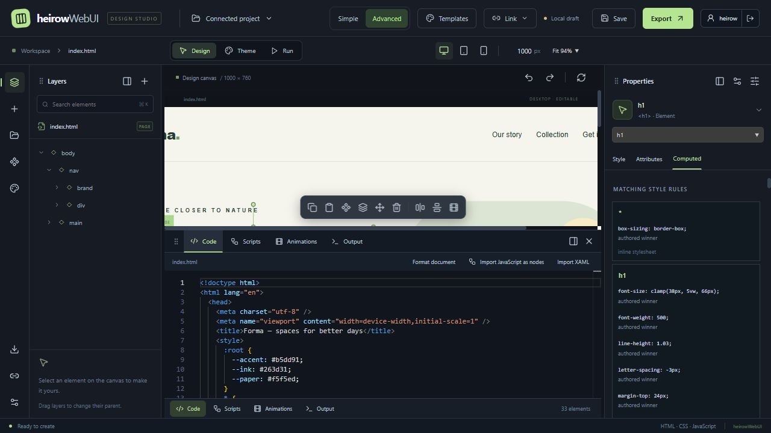Click the sign out icon next to heirow
This screenshot has width=771, height=433.
pos(751,19)
